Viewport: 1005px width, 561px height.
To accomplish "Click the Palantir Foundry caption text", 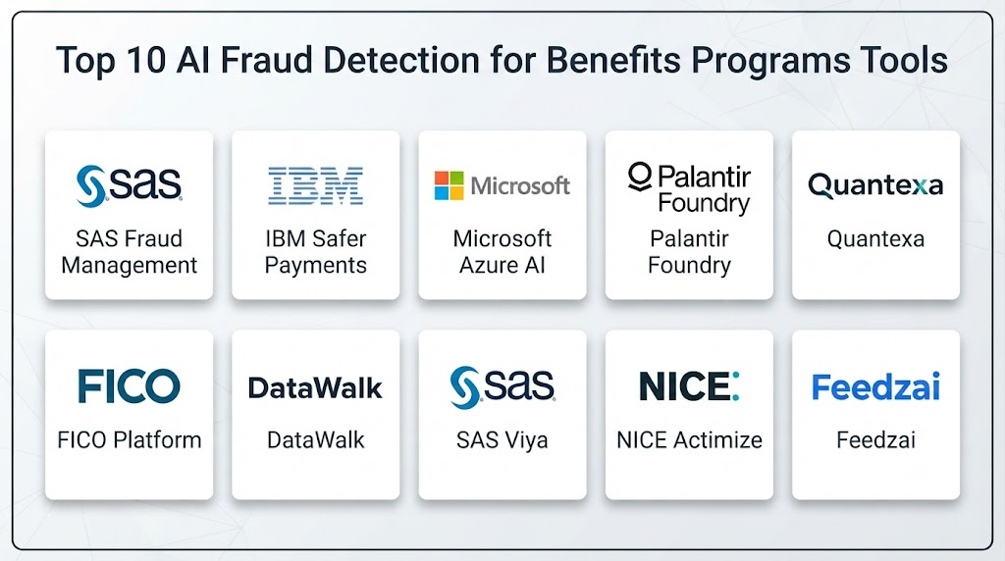I will pos(689,252).
